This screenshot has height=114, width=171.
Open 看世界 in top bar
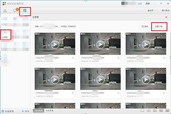tap(150, 11)
